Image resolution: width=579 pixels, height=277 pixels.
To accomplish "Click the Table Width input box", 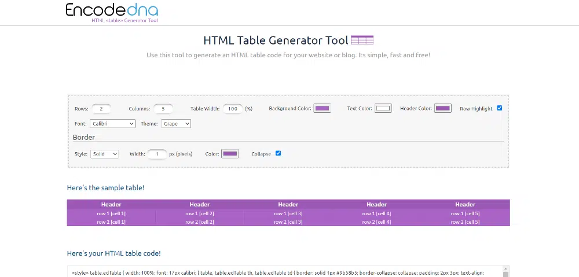I will pyautogui.click(x=233, y=109).
